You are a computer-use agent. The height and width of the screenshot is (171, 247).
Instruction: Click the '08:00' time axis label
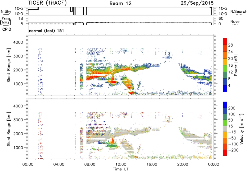click(x=90, y=165)
